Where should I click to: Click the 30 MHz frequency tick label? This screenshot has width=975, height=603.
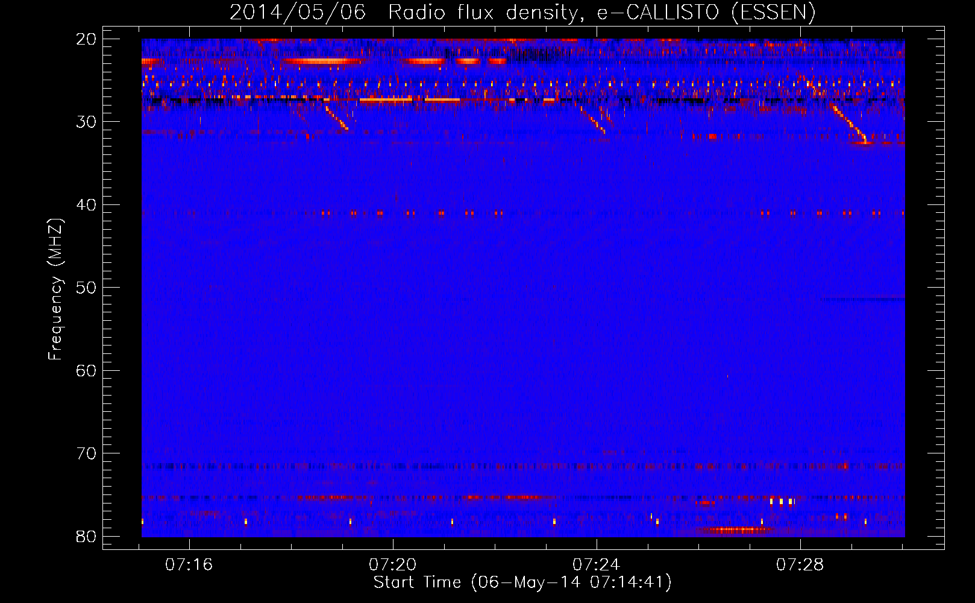86,122
